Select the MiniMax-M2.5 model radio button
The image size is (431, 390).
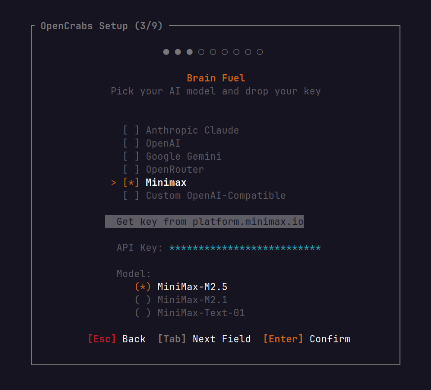pos(143,287)
